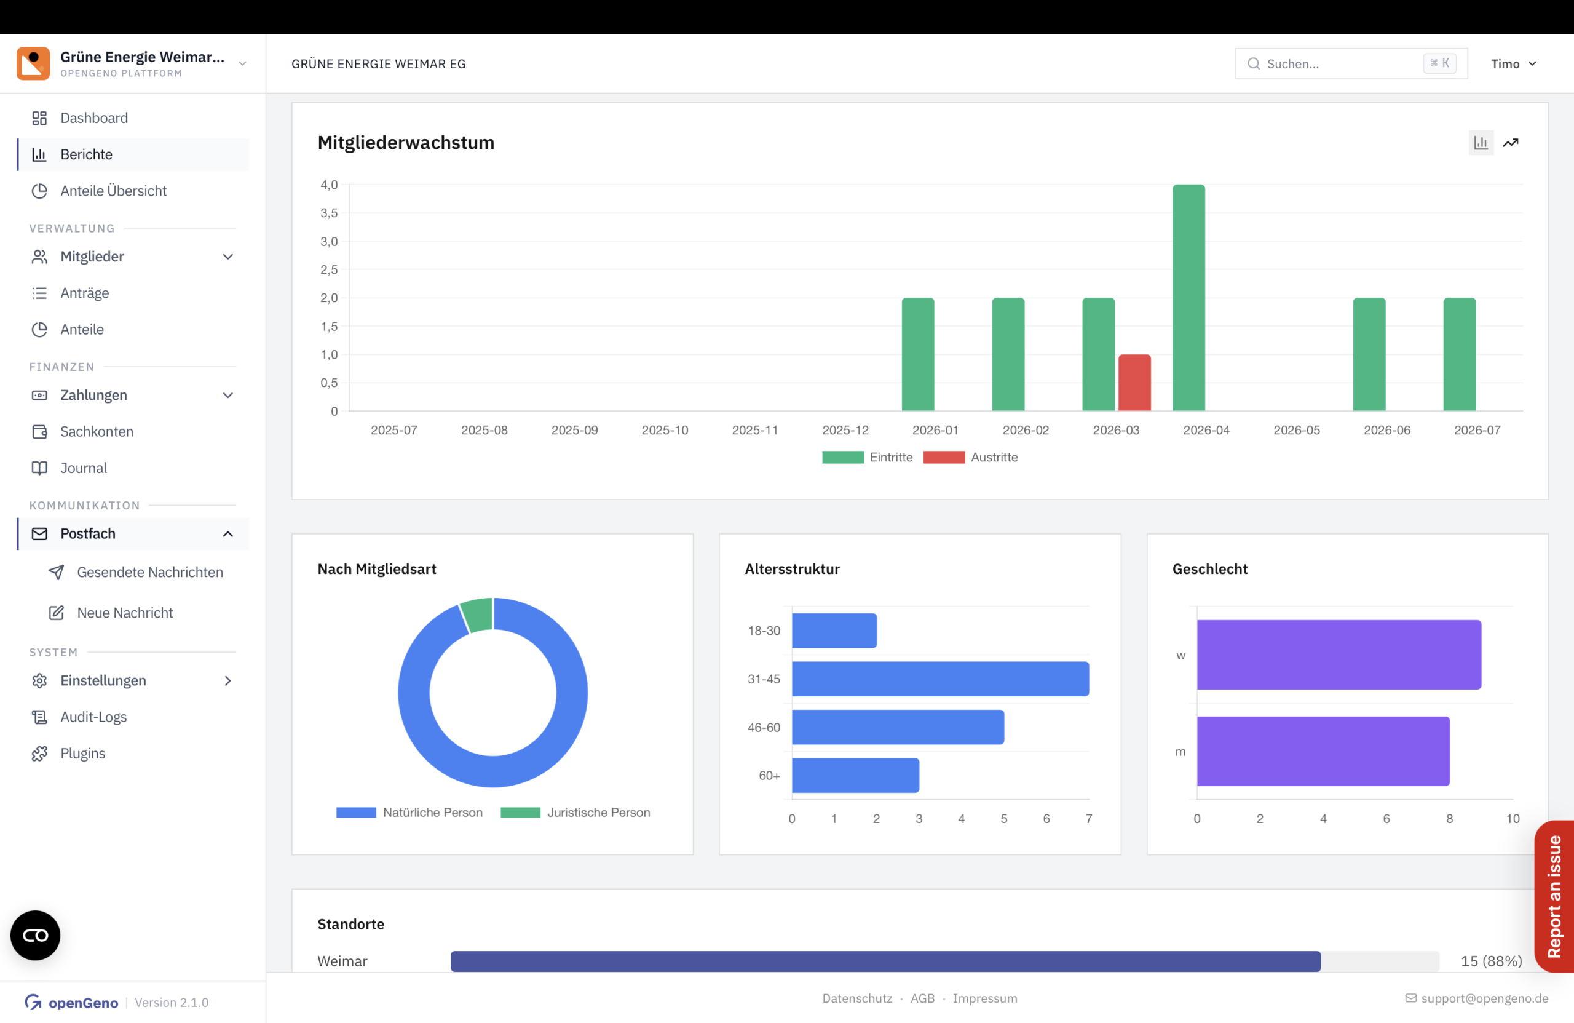The height and width of the screenshot is (1023, 1574).
Task: Click the Anteile pie icon under Verwaltung
Action: click(40, 329)
